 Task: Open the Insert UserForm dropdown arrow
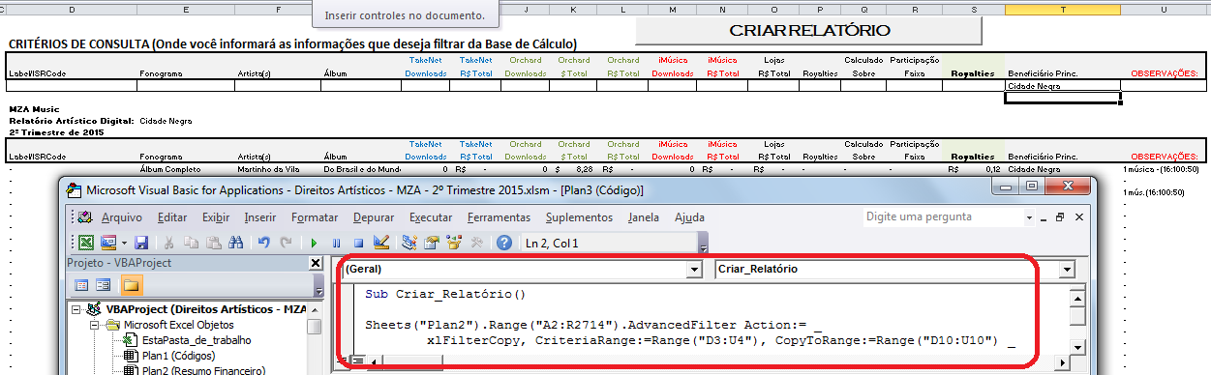click(x=123, y=243)
